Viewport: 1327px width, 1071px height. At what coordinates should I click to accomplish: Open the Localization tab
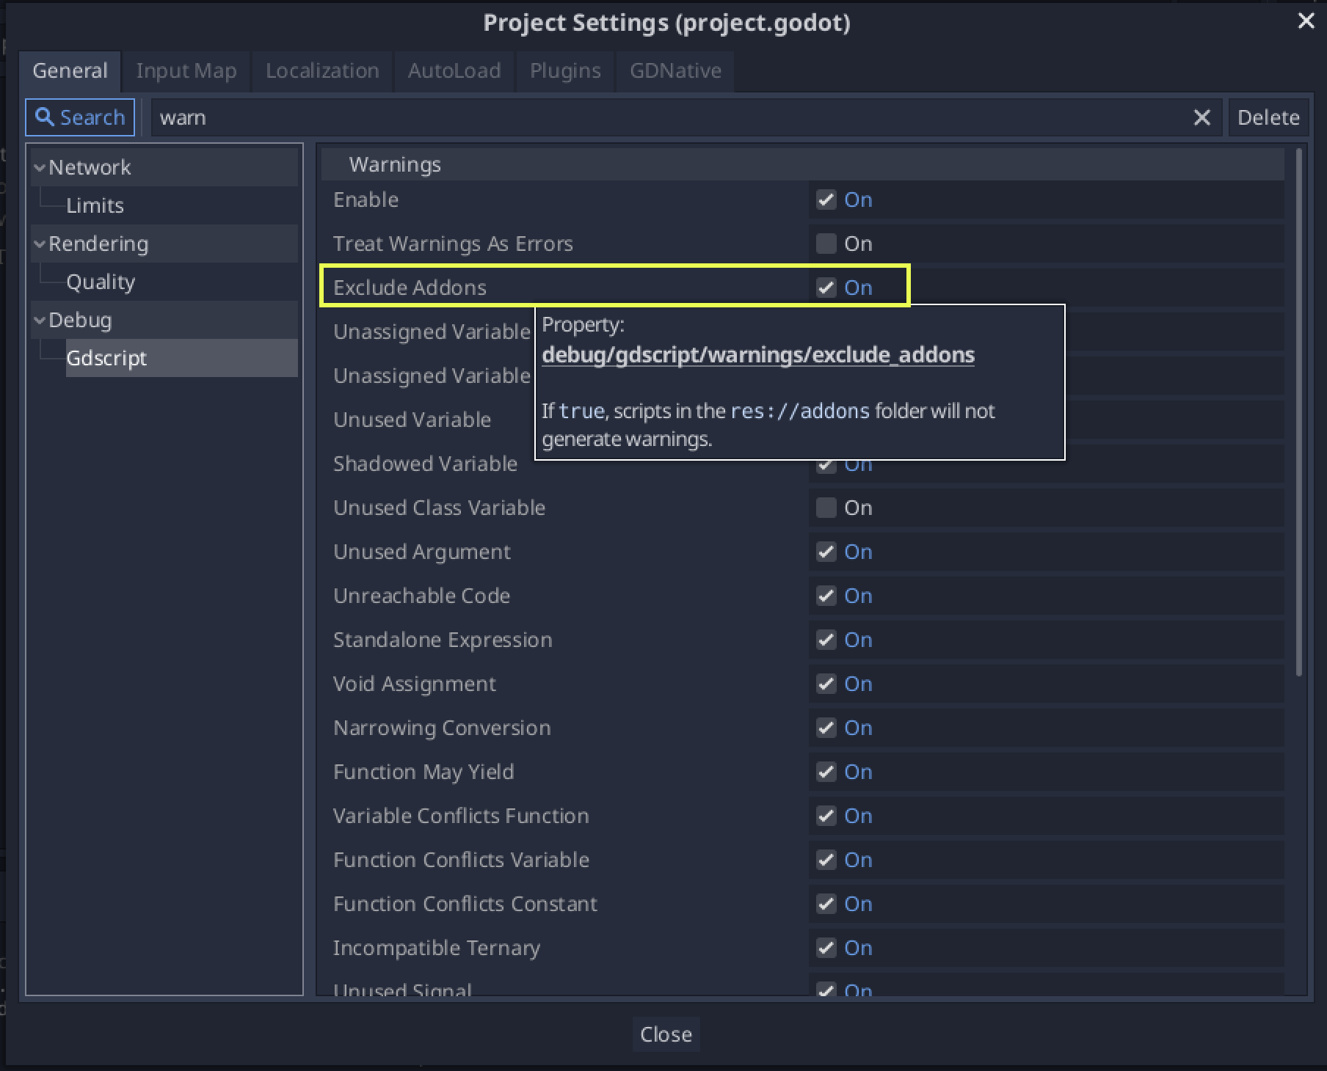tap(322, 71)
